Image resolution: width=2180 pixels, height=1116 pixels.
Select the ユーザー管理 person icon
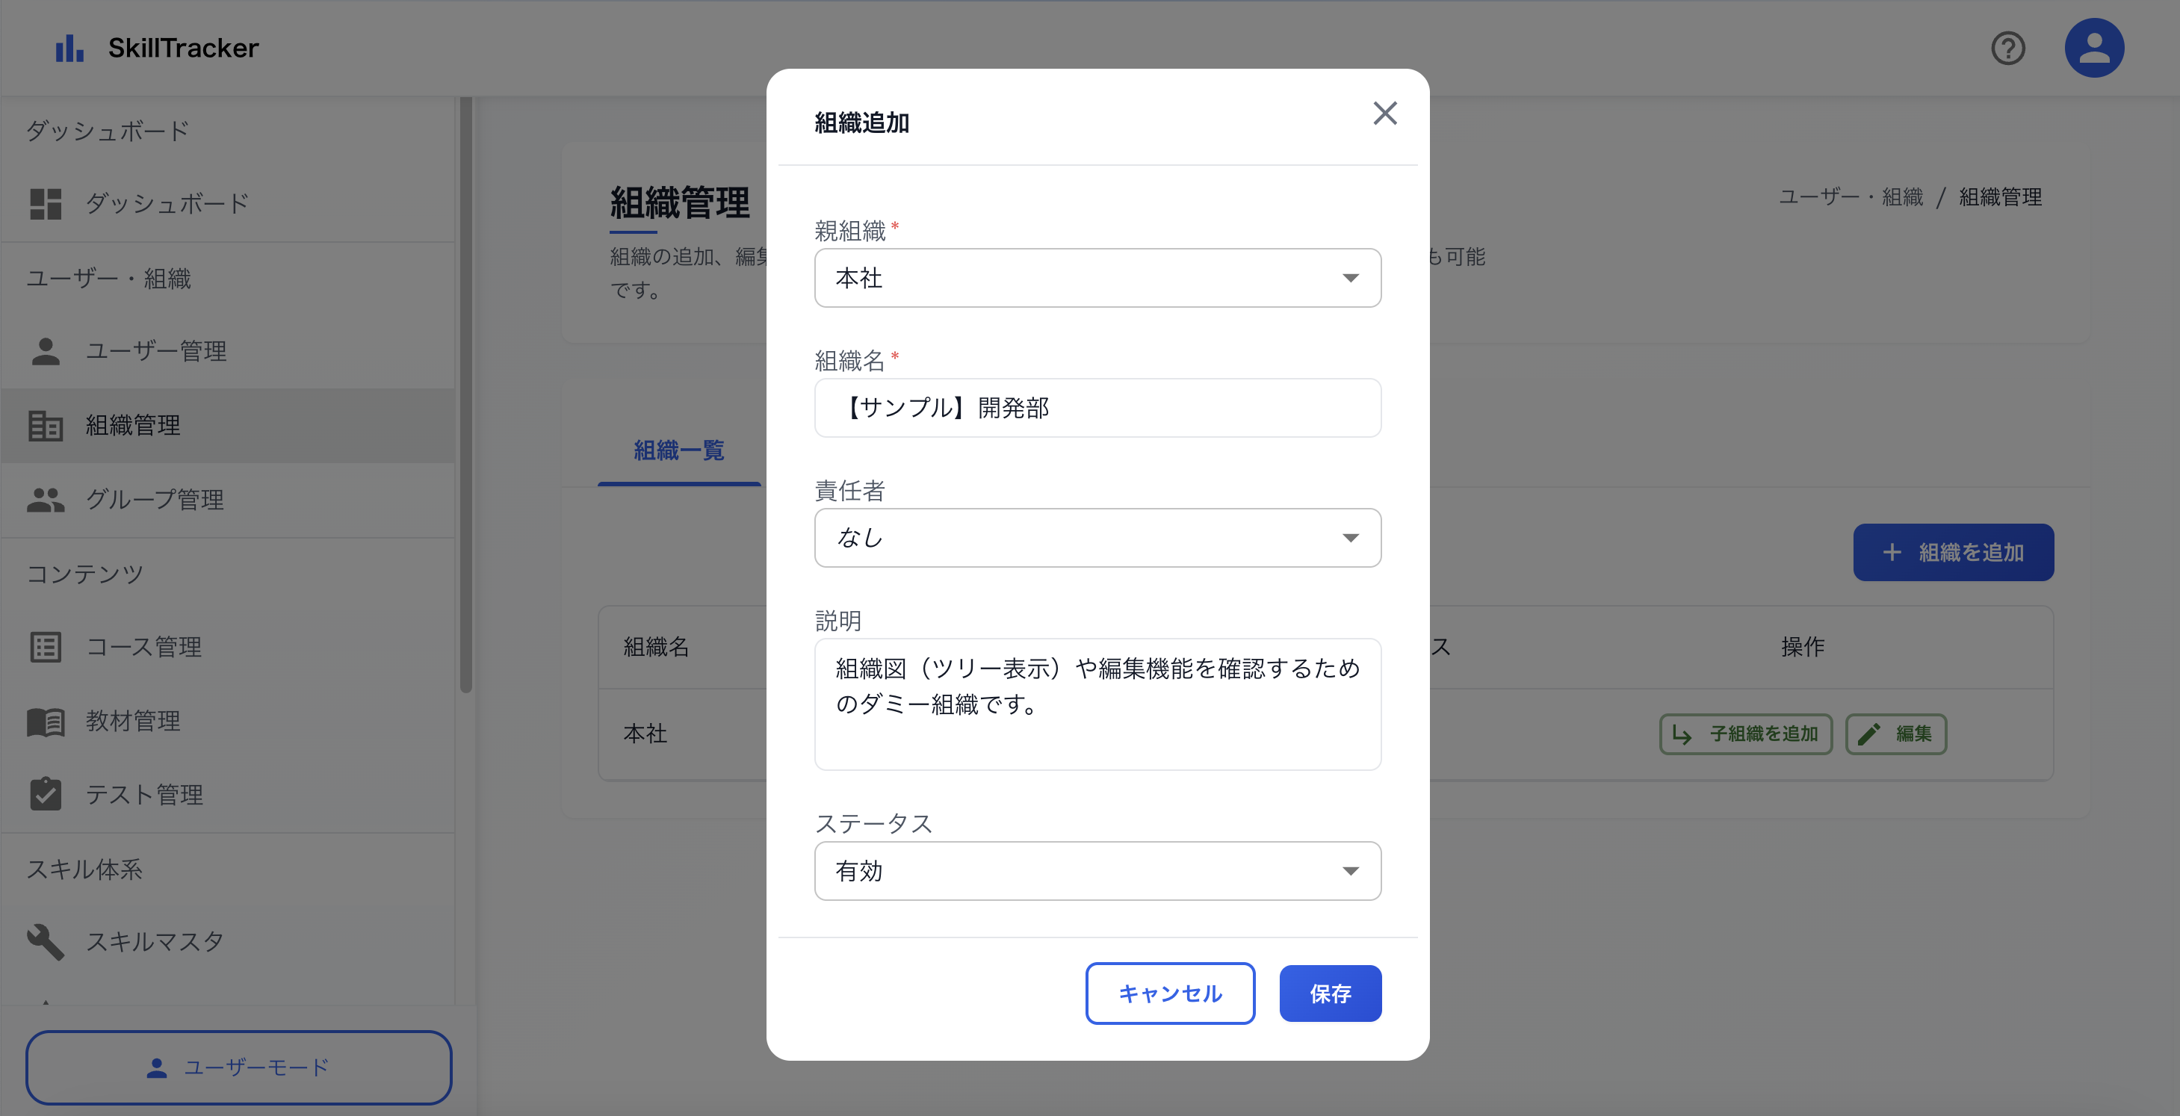pyautogui.click(x=46, y=350)
